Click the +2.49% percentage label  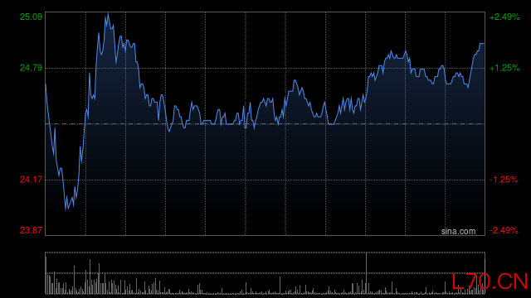(x=504, y=17)
